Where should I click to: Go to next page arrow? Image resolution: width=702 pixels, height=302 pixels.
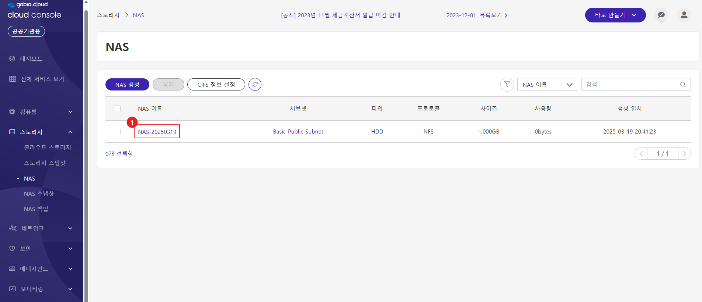[x=684, y=154]
